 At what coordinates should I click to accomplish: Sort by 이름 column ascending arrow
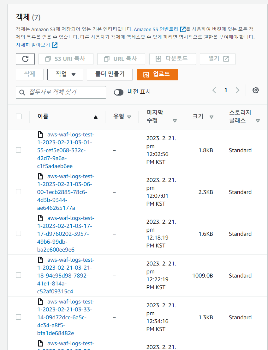click(x=96, y=117)
